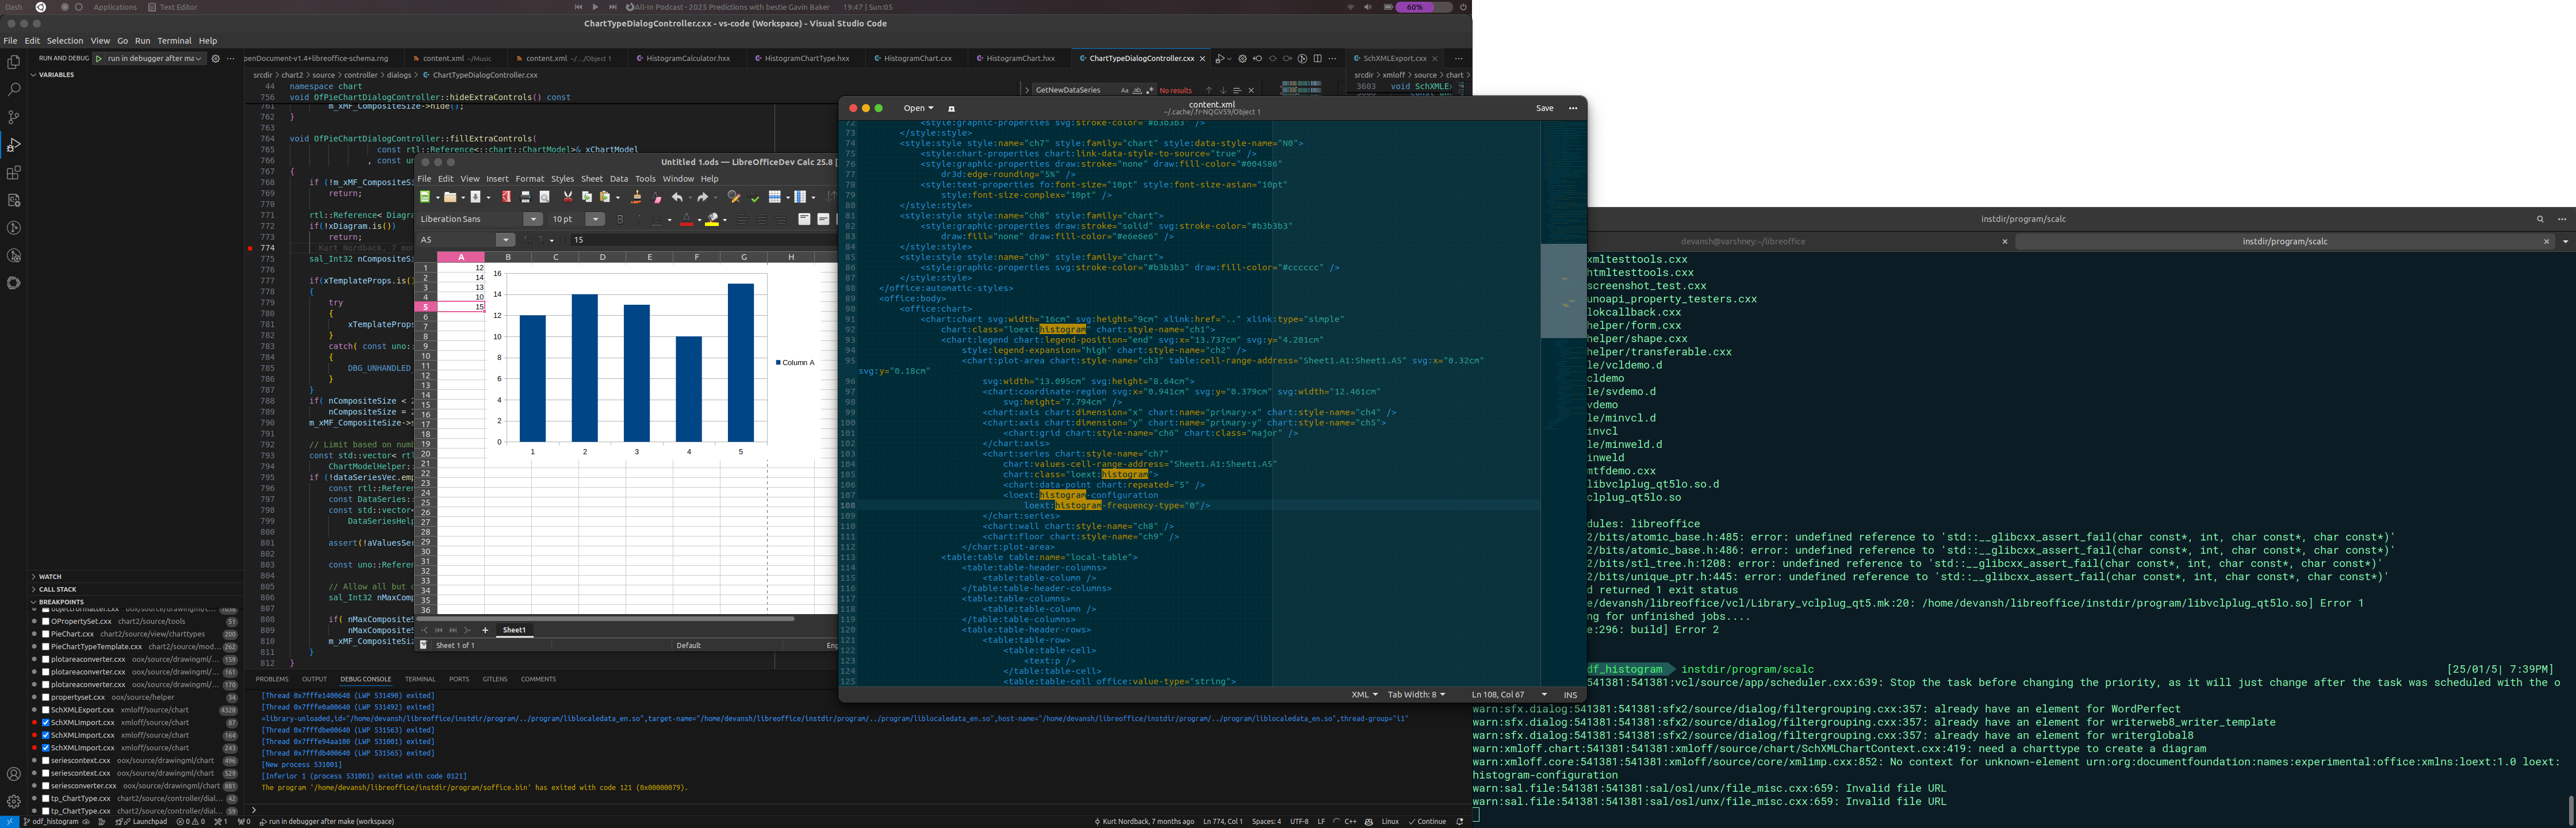This screenshot has width=2576, height=828.
Task: Click the Spelling check icon in Calc
Action: point(753,197)
